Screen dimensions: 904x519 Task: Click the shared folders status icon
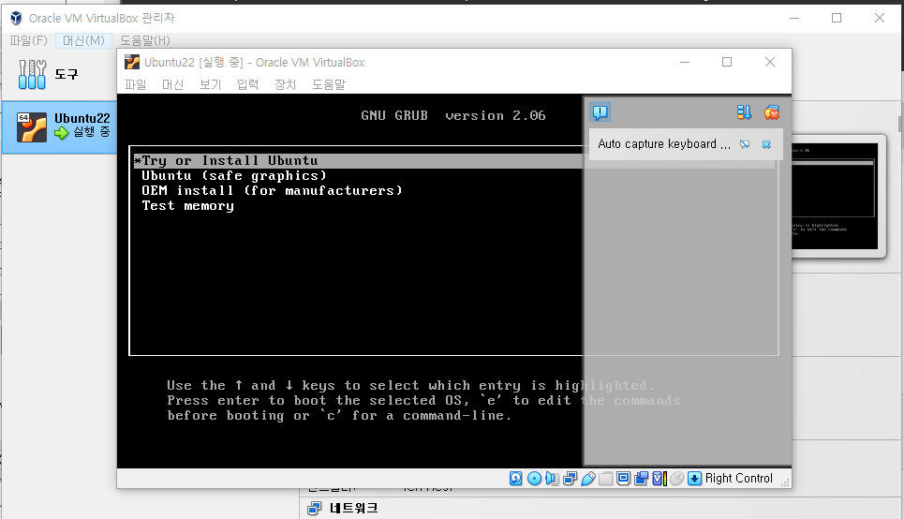tap(605, 478)
